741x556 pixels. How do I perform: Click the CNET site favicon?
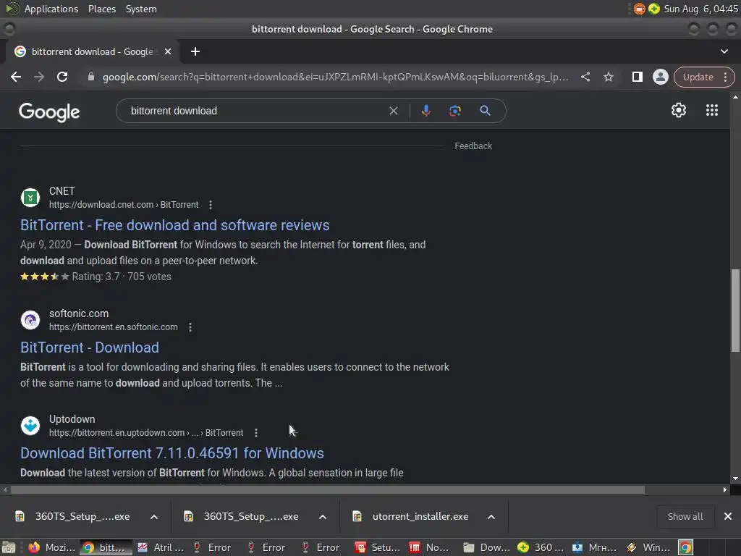tap(30, 198)
